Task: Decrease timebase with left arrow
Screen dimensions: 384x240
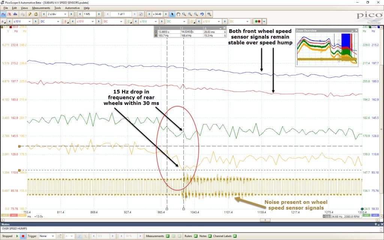Action: (44, 14)
